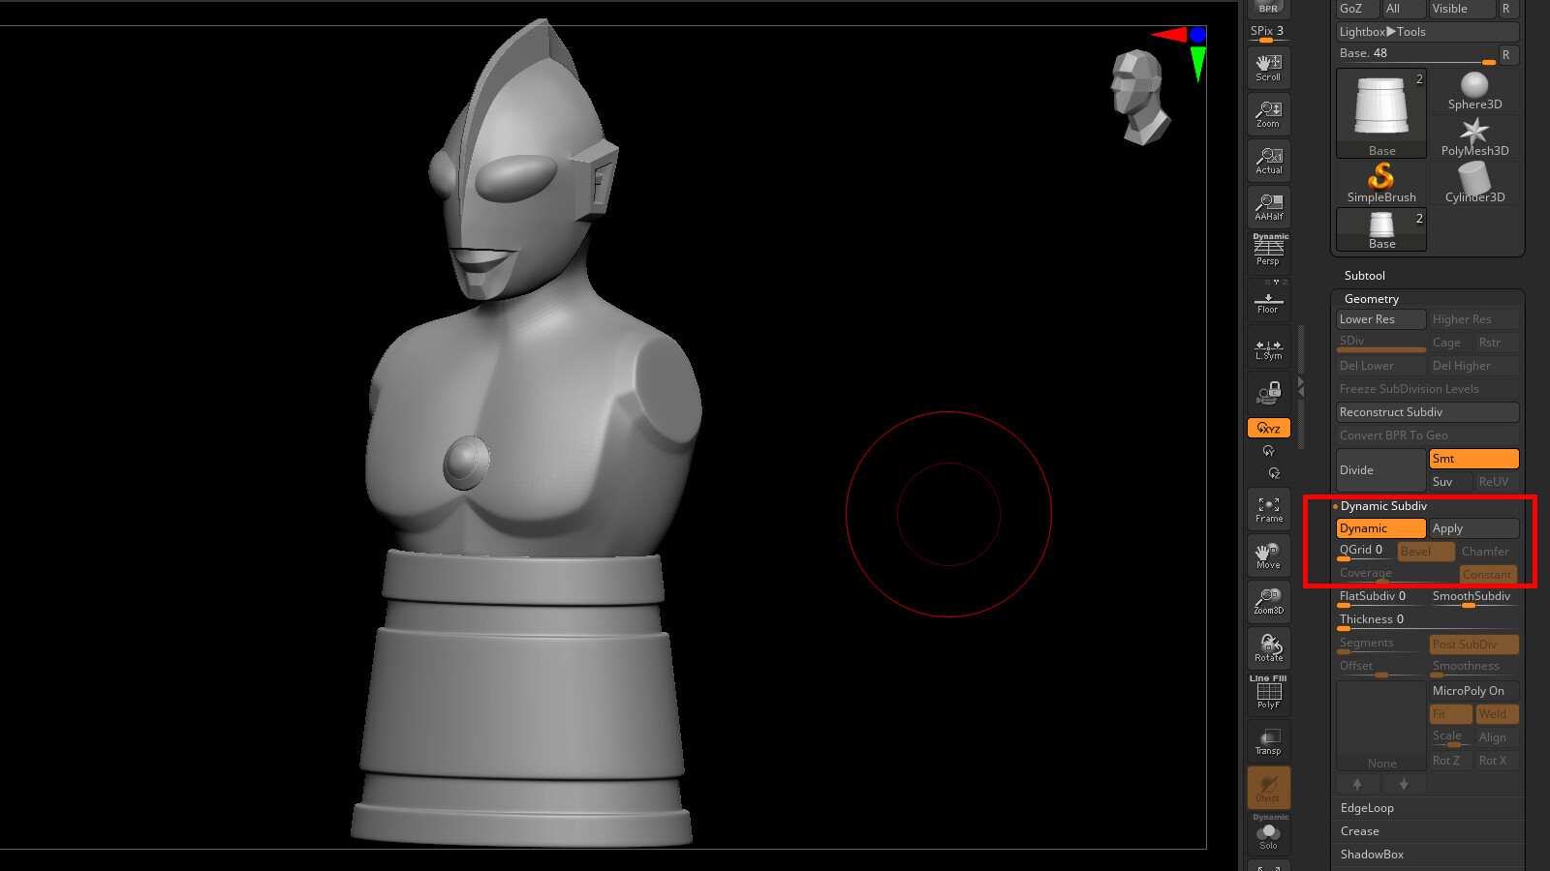Viewport: 1550px width, 871px height.
Task: Select the small Base tool thumbnail
Action: [x=1381, y=230]
